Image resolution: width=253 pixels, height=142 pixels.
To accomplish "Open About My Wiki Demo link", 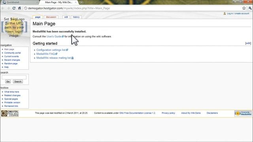I will tap(191, 113).
